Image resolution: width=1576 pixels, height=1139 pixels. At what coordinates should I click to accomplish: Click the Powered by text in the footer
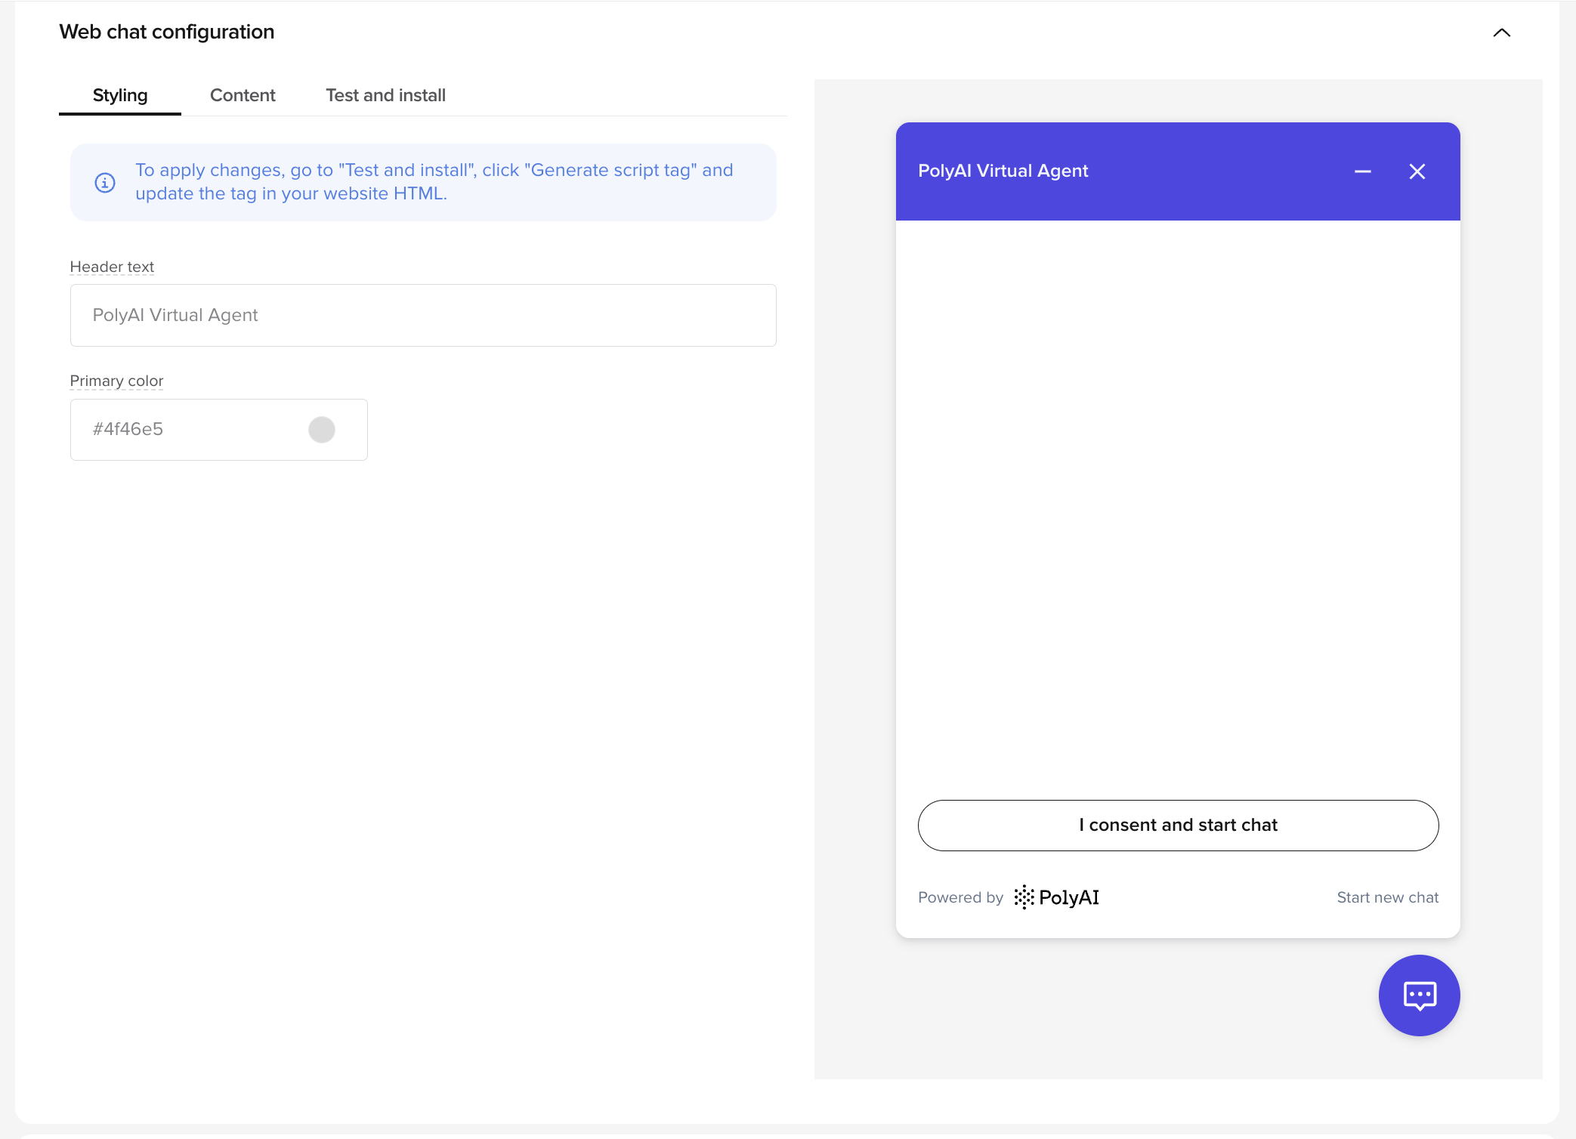coord(960,897)
